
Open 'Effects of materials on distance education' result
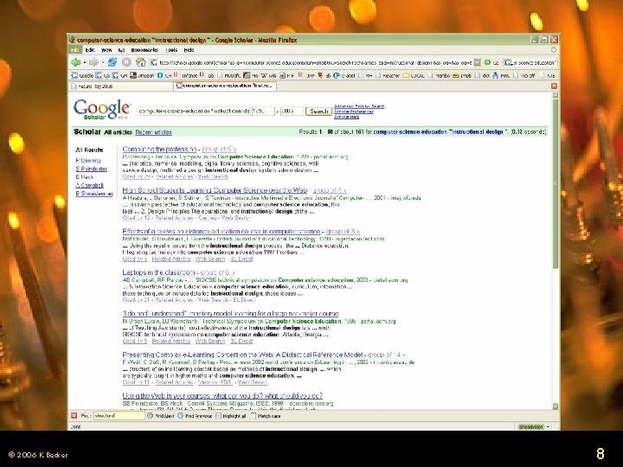[x=222, y=231]
